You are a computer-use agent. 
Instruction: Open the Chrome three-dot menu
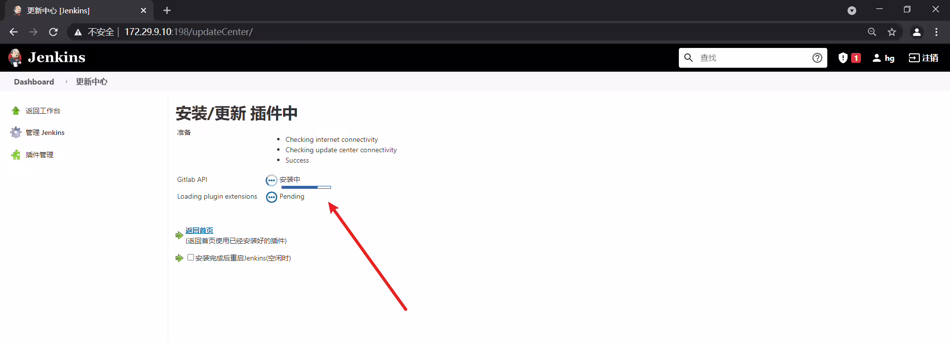[x=936, y=32]
